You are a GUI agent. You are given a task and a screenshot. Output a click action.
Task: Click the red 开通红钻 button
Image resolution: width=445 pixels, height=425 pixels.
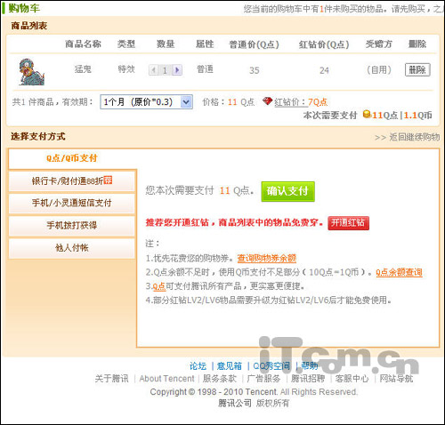point(348,223)
